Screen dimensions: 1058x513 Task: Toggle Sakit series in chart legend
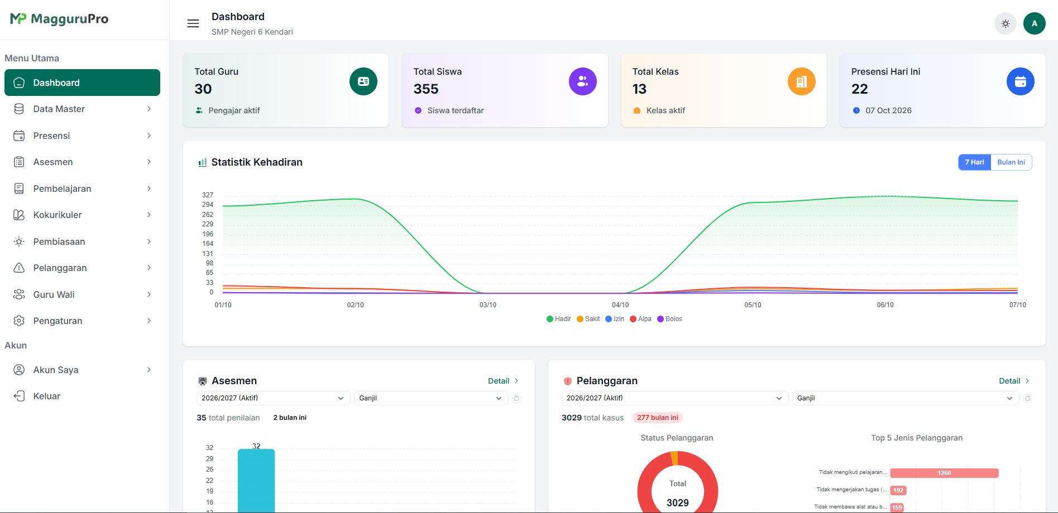[x=588, y=319]
